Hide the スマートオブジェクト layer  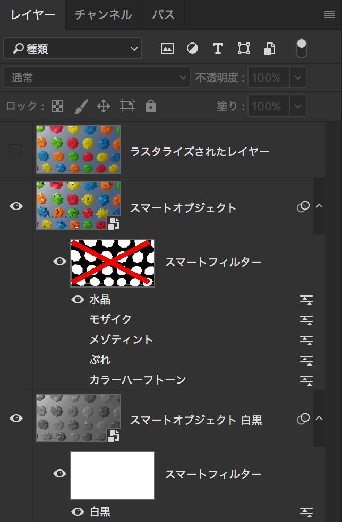coord(16,206)
